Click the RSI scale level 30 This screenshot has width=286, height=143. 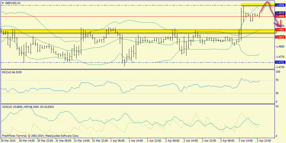[277, 93]
